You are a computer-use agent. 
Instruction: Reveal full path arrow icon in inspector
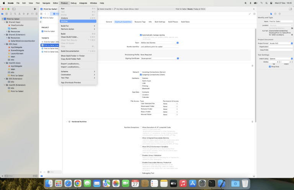[292, 35]
